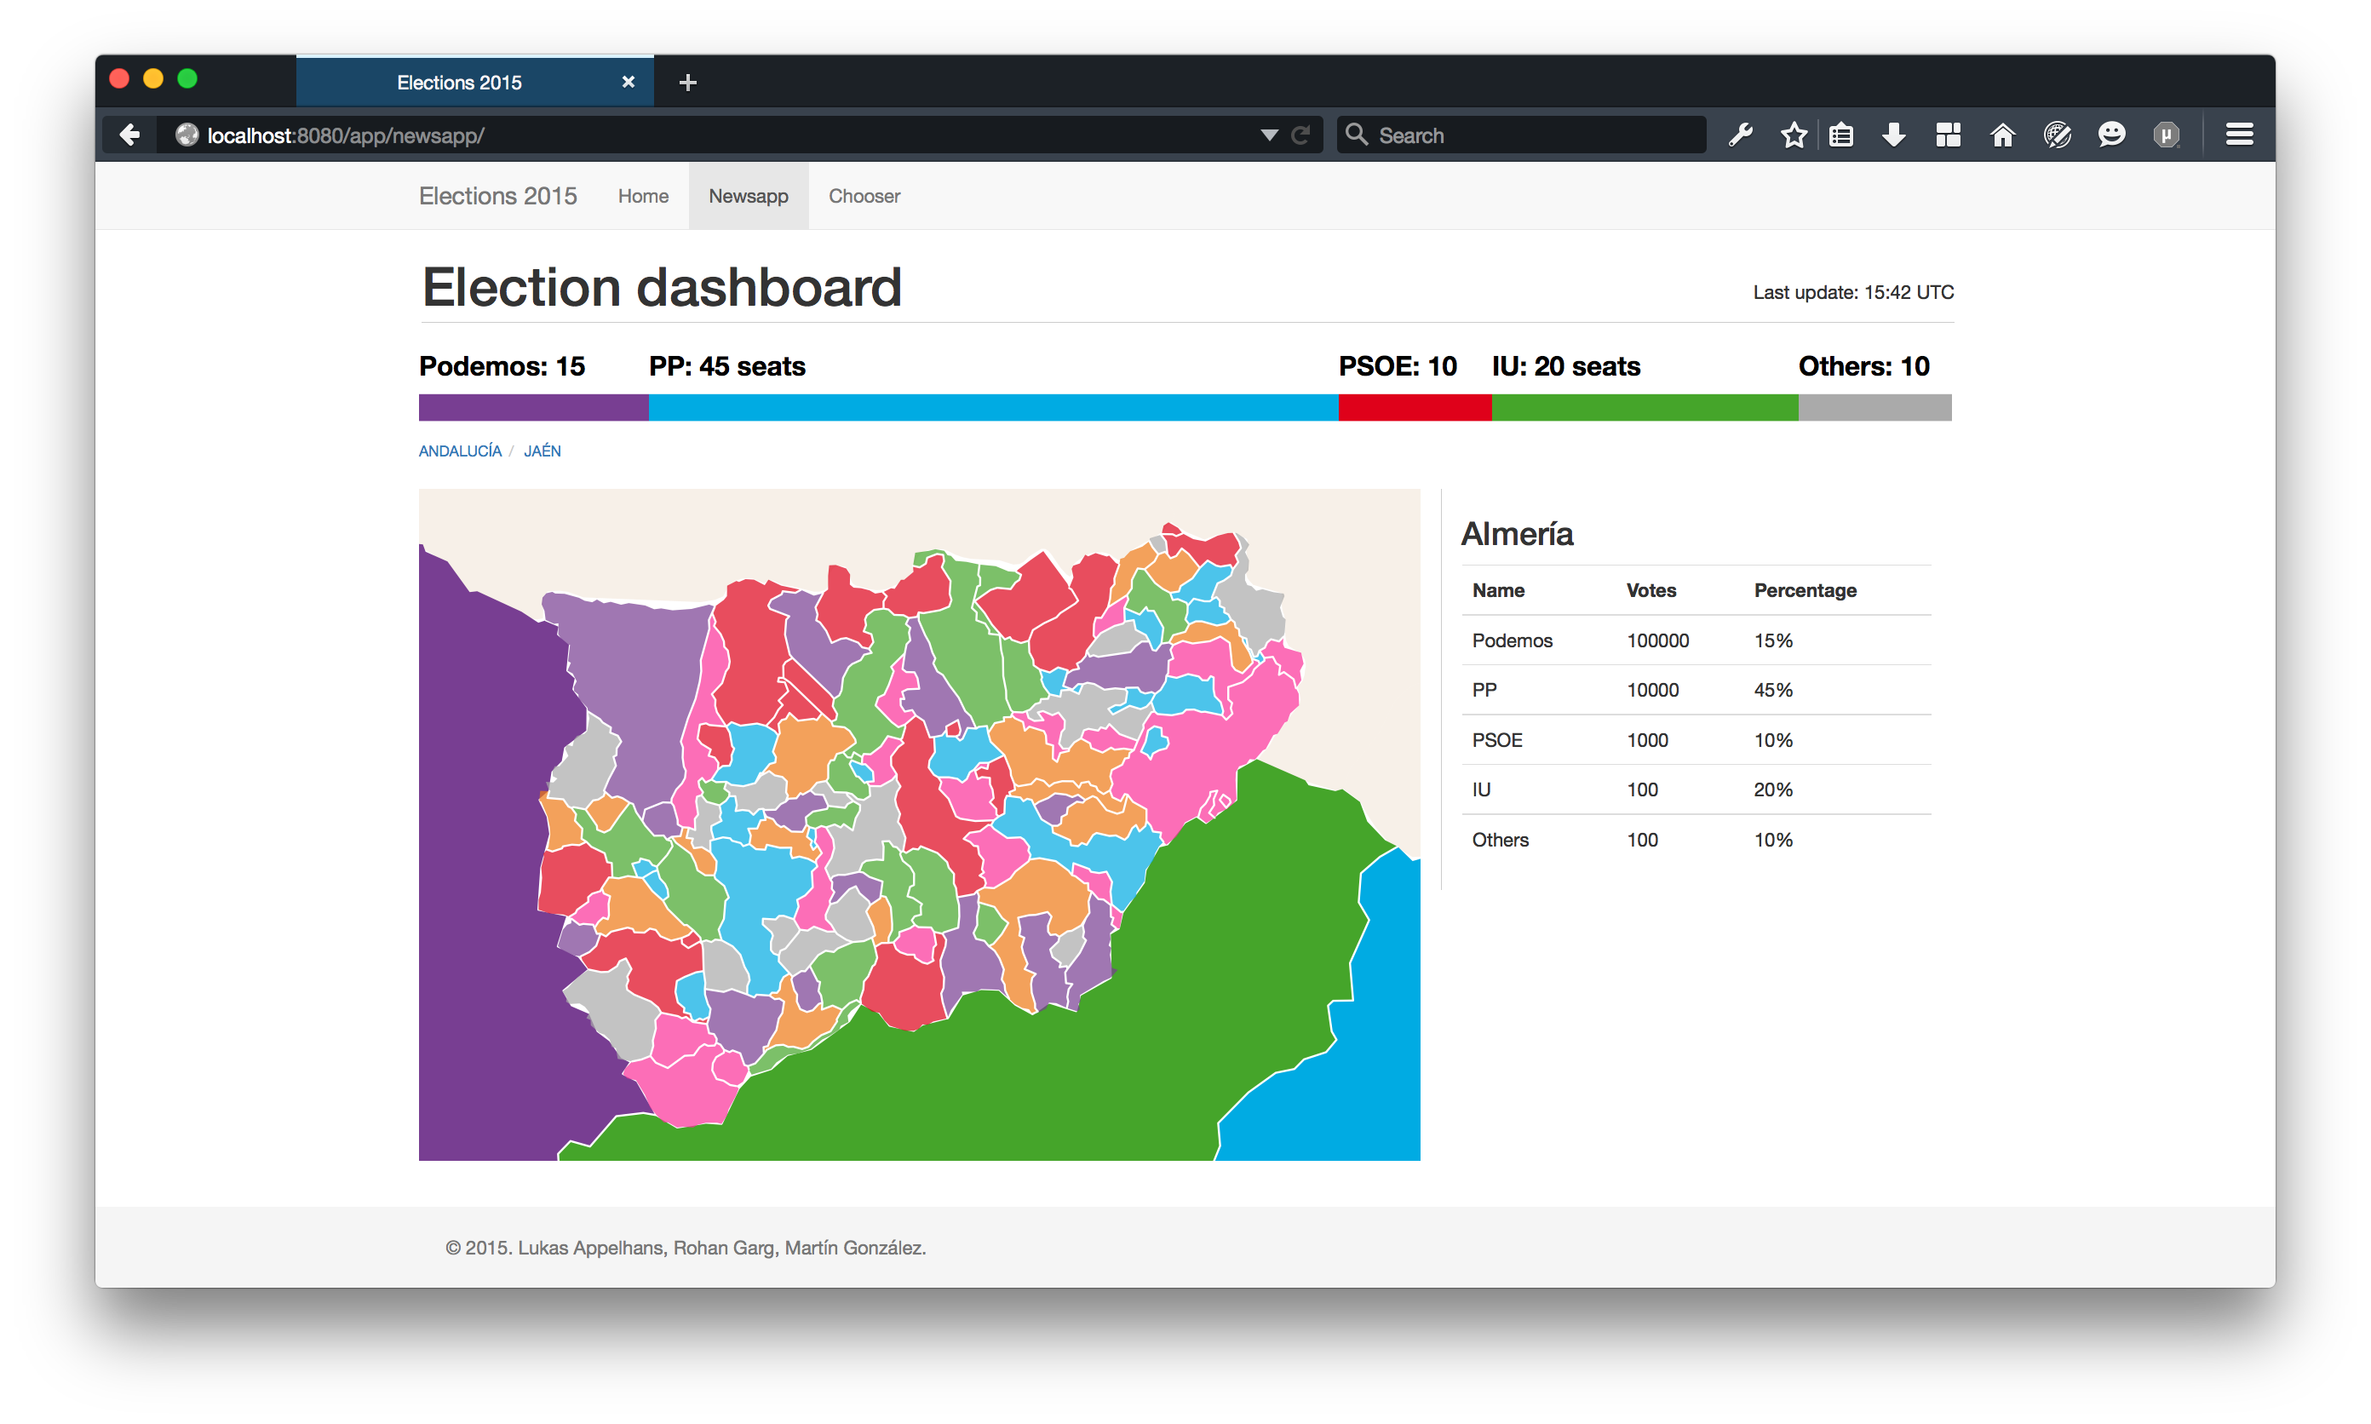This screenshot has height=1424, width=2371.
Task: Click the browser home icon
Action: click(x=2001, y=135)
